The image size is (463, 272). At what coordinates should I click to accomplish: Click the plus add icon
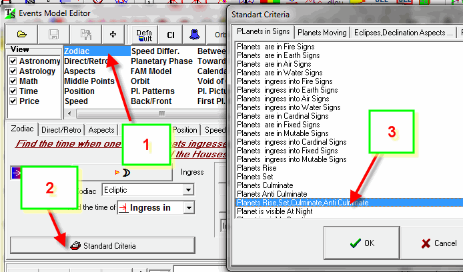click(x=113, y=33)
